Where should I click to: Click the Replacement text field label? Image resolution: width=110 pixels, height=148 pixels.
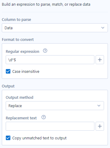(21, 118)
